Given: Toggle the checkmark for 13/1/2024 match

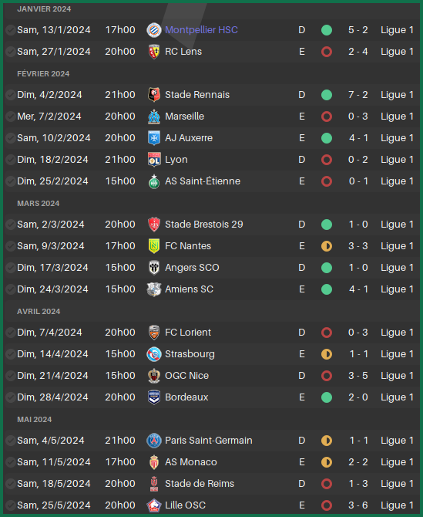Looking at the screenshot, I should (11, 30).
